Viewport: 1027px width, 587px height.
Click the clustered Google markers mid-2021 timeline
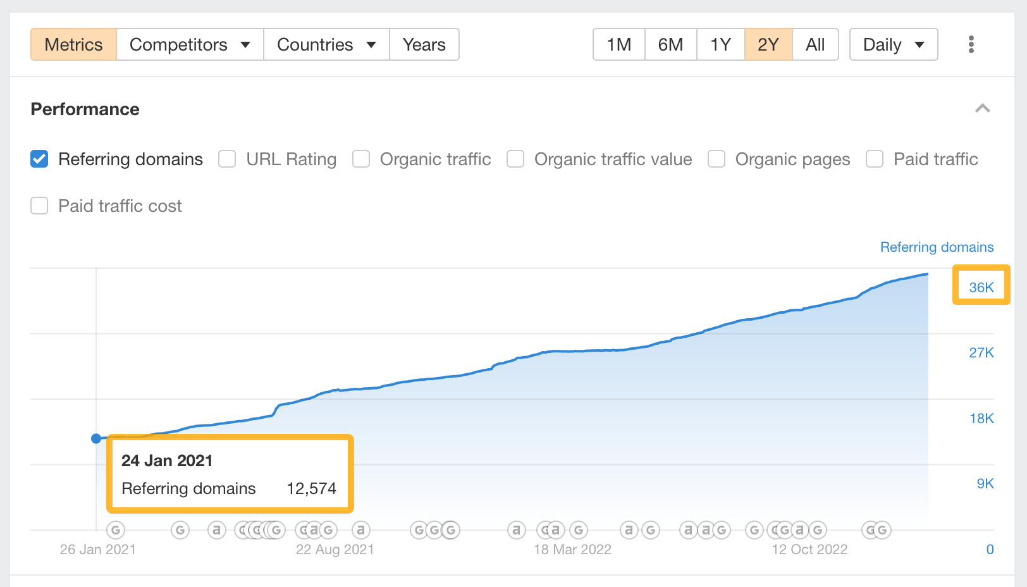click(x=259, y=530)
